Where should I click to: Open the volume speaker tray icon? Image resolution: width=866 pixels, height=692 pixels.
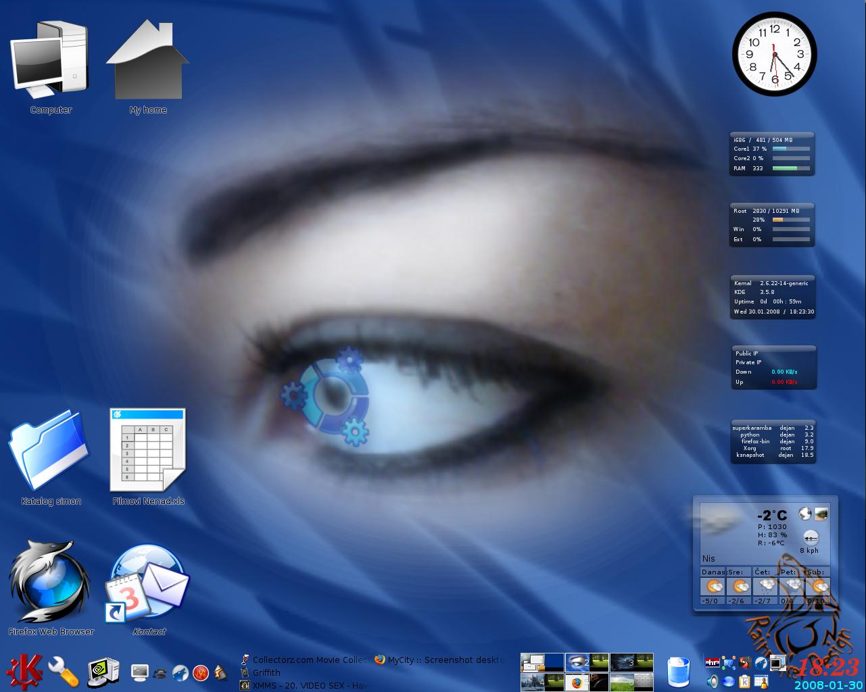point(712,681)
